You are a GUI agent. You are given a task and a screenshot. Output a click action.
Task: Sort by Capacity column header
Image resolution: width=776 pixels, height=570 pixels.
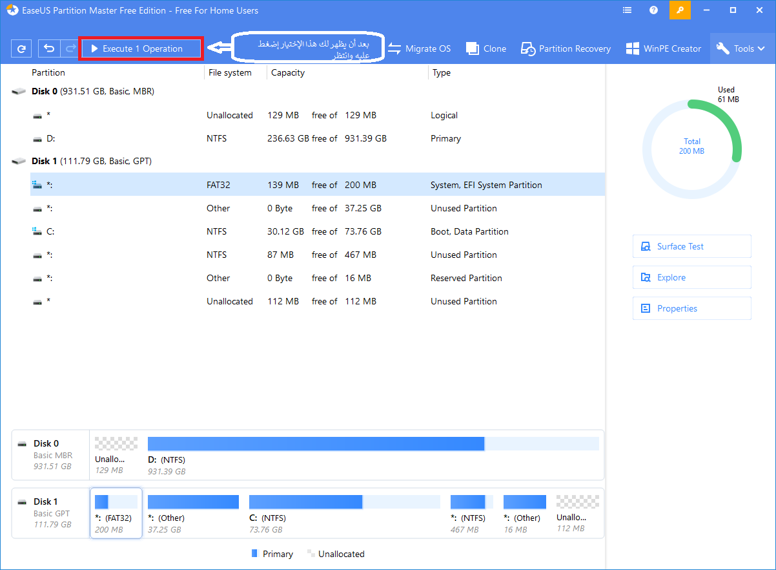click(x=288, y=73)
